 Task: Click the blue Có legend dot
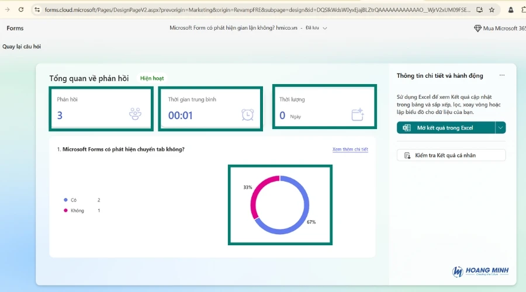(65, 200)
